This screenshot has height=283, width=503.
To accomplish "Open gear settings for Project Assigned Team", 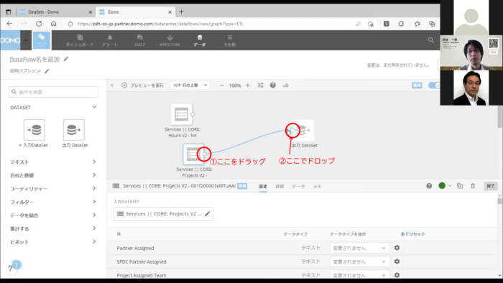I will pos(397,275).
